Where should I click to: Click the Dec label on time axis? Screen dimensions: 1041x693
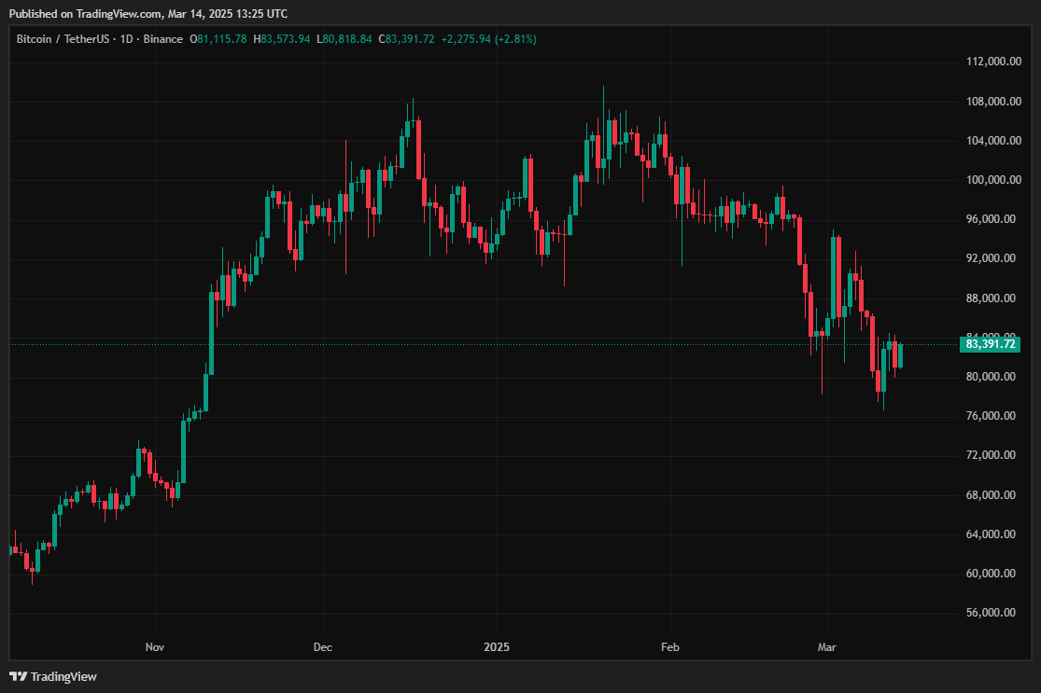pyautogui.click(x=323, y=647)
